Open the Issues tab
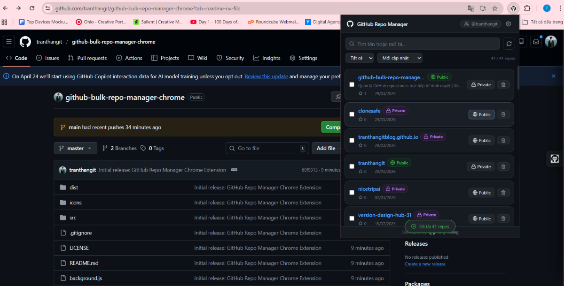Screen dimensions: 564x286 click(47, 58)
